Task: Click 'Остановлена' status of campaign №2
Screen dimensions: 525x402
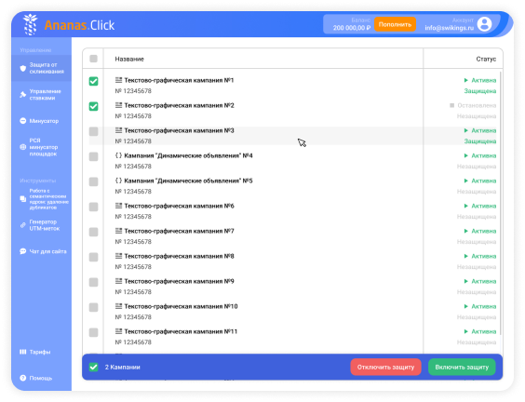Action: [477, 105]
